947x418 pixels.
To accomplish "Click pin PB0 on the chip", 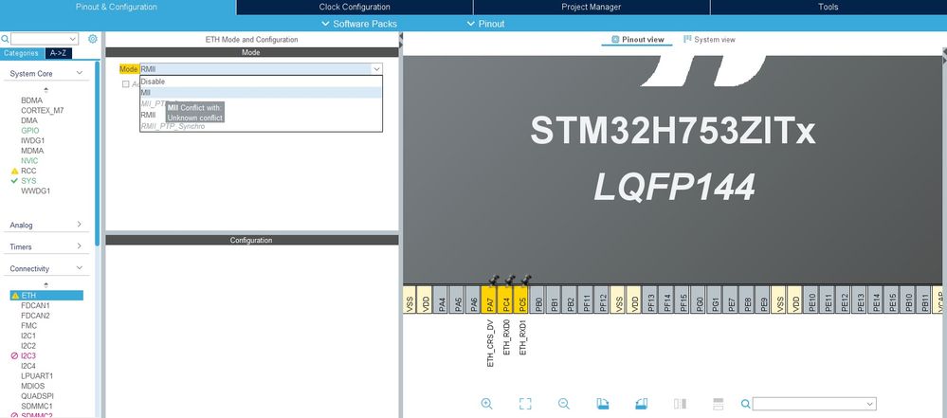I will tap(537, 299).
